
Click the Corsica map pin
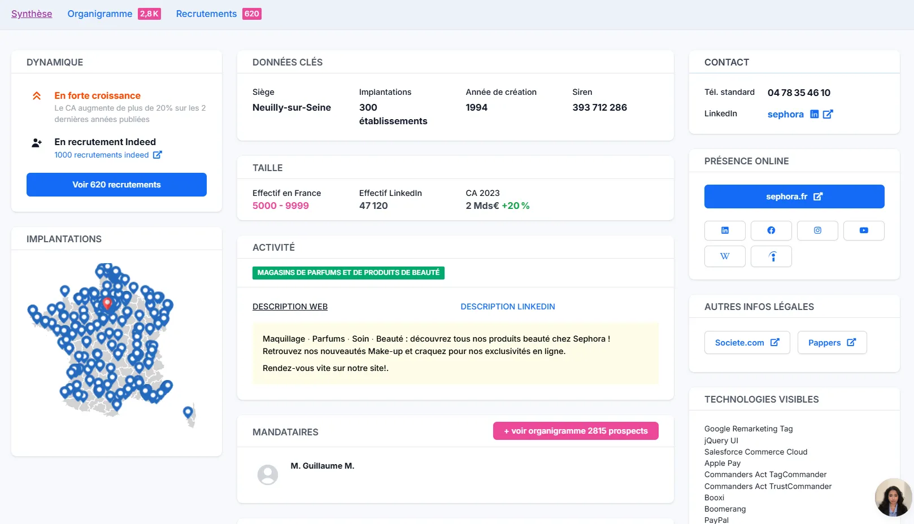[x=188, y=413]
